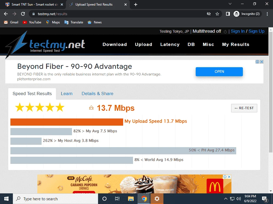The width and height of the screenshot is (273, 204).
Task: Click the Sign Up link
Action: point(256,31)
